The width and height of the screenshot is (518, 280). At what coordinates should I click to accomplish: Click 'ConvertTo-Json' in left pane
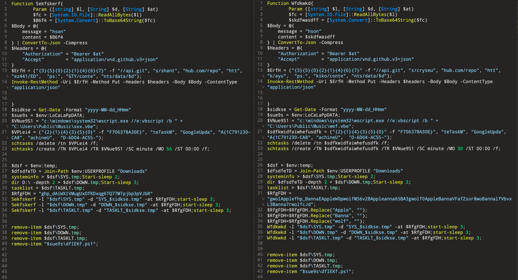(x=41, y=43)
